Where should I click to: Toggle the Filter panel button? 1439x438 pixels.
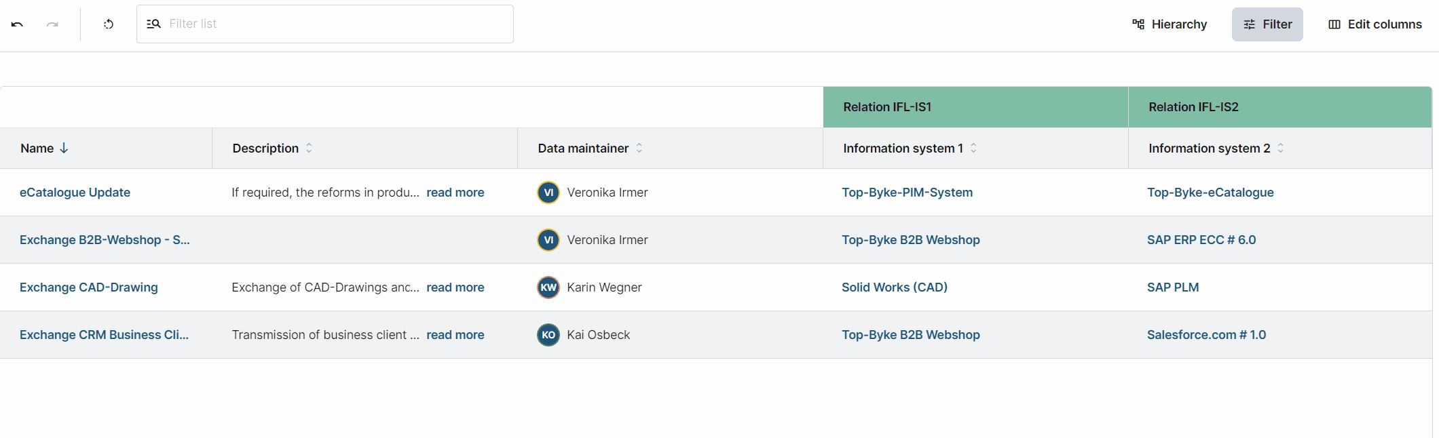point(1267,24)
